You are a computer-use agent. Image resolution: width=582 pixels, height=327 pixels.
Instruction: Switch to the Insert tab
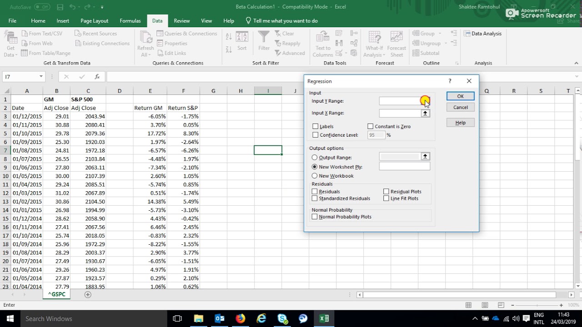(63, 21)
